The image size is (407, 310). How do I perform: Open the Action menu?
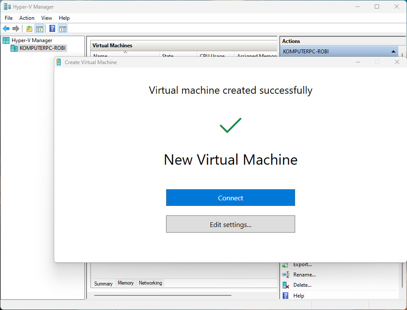click(x=27, y=18)
